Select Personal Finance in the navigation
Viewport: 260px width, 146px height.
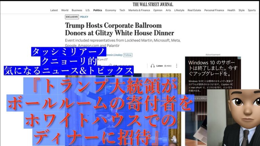click(x=214, y=10)
